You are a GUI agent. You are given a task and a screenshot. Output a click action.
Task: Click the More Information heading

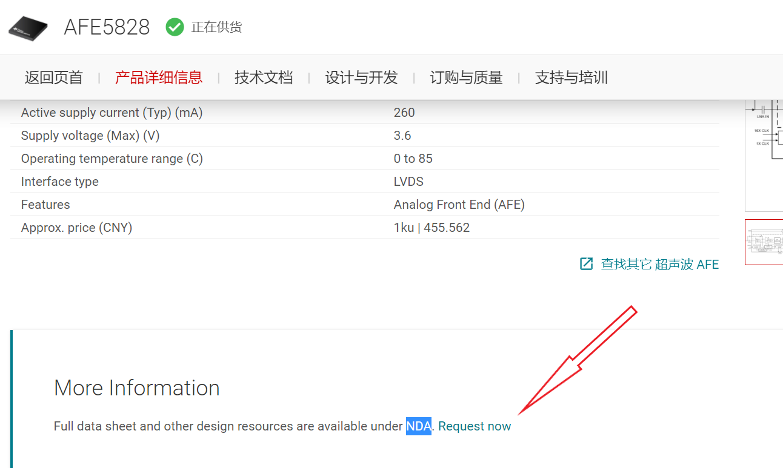137,388
